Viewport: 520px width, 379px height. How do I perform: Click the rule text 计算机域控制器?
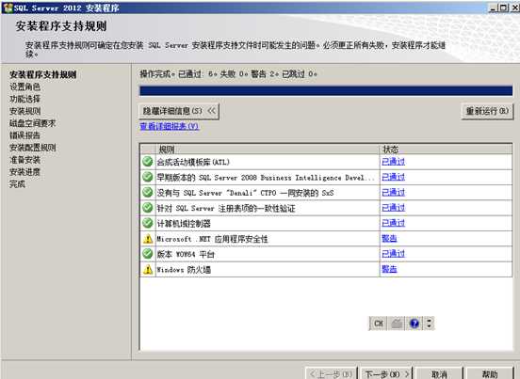[184, 224]
